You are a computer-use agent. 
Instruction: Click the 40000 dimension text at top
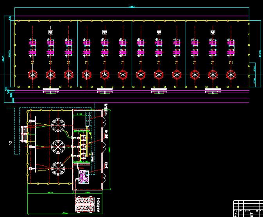pyautogui.click(x=132, y=7)
